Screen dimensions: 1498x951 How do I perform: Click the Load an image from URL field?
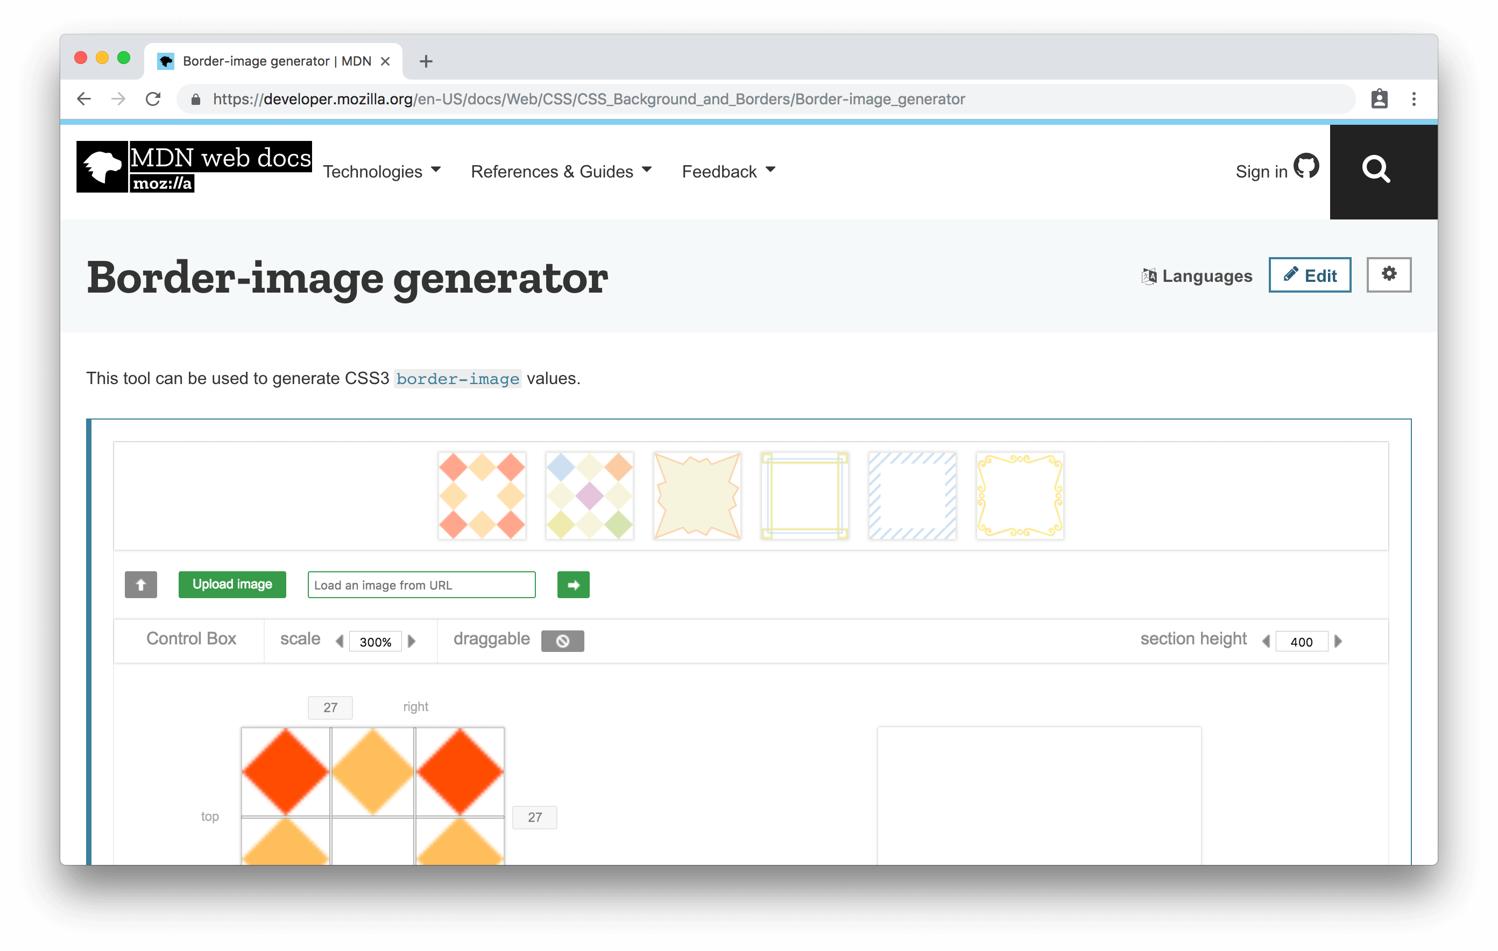[x=421, y=585]
